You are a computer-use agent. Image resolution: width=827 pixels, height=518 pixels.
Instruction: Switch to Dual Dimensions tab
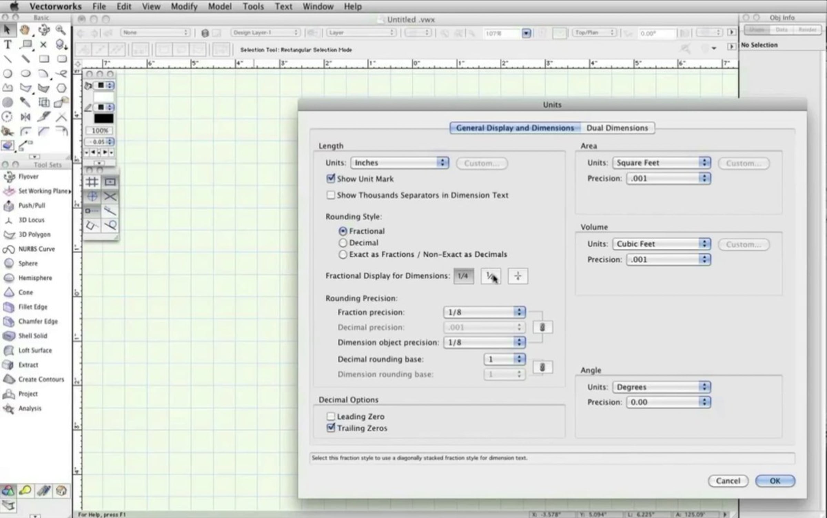point(617,128)
